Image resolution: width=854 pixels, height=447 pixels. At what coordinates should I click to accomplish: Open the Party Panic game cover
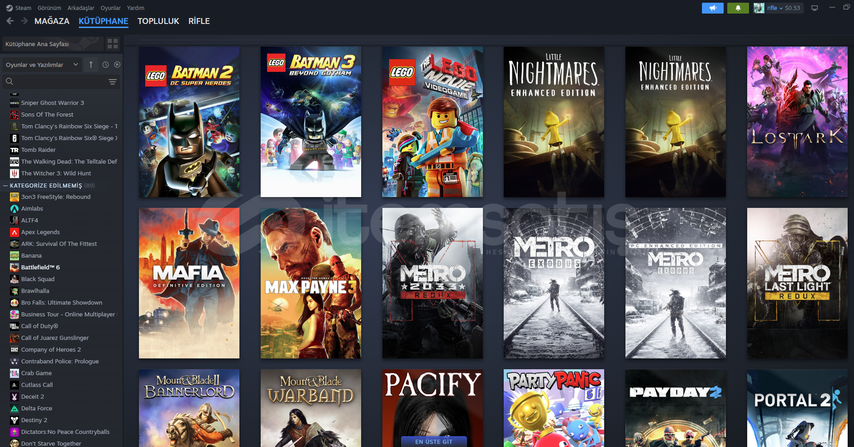point(554,408)
